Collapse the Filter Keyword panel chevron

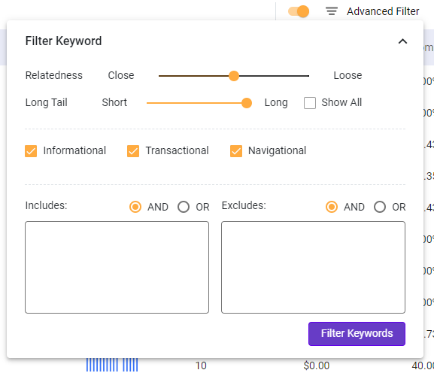pyautogui.click(x=402, y=41)
